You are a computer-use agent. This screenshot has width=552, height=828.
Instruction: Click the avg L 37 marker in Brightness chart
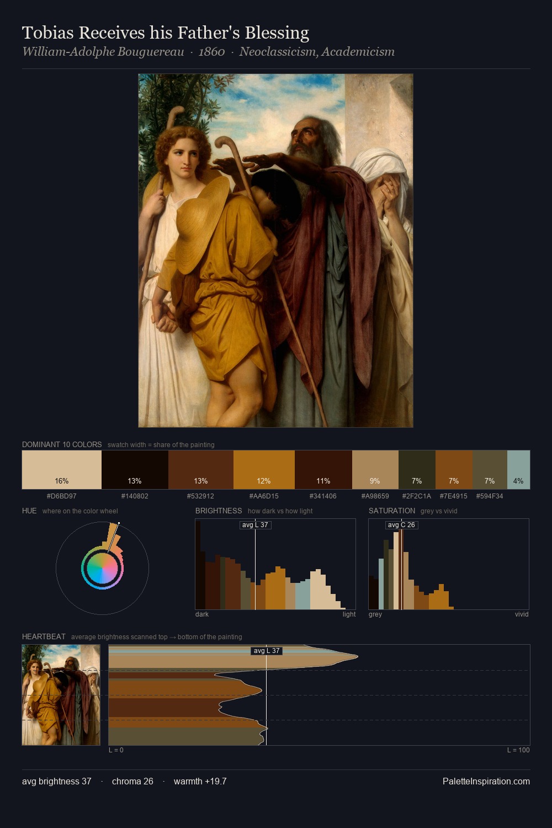pyautogui.click(x=256, y=525)
